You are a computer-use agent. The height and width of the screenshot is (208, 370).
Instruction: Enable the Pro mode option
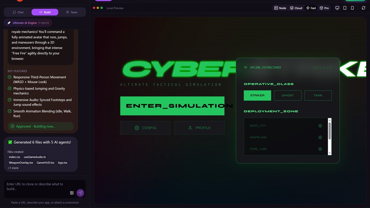pos(324,8)
